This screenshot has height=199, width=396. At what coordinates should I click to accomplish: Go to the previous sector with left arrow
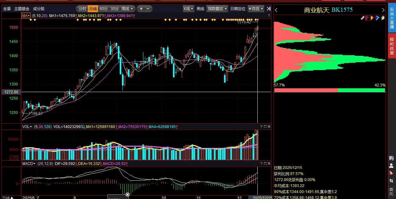pyautogui.click(x=276, y=10)
